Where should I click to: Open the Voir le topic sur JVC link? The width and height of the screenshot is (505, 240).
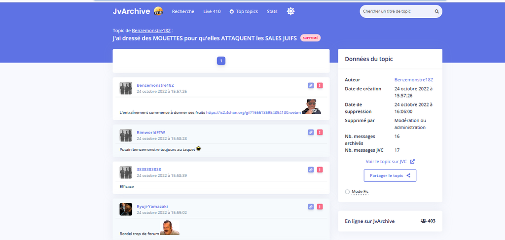pos(390,161)
